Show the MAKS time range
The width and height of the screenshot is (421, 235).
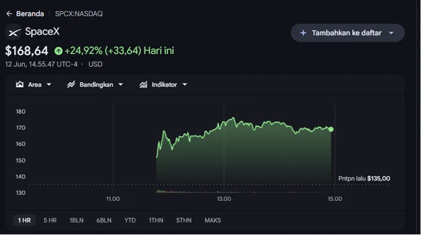(212, 221)
